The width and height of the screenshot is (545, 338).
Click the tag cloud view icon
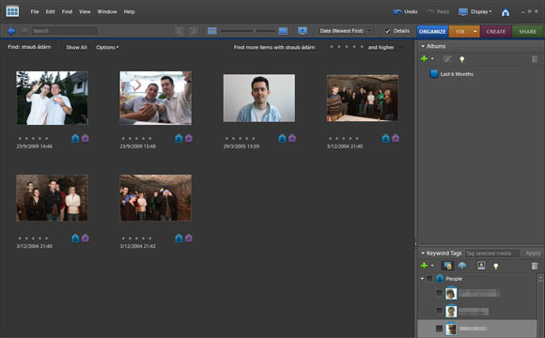point(462,266)
